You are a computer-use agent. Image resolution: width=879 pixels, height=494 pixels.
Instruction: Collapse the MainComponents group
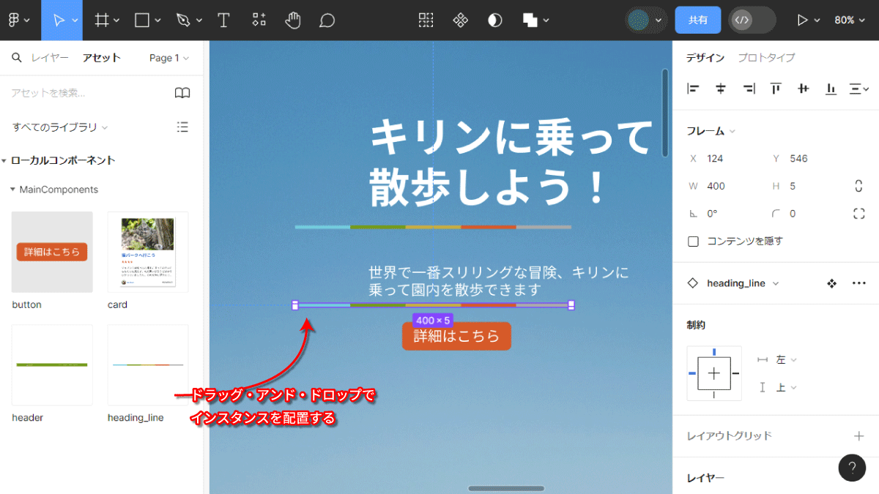(12, 190)
